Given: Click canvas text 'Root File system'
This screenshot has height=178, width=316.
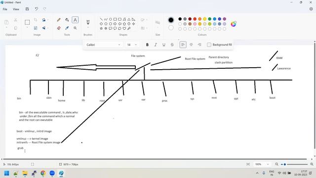Looking at the screenshot, I should [195, 59].
